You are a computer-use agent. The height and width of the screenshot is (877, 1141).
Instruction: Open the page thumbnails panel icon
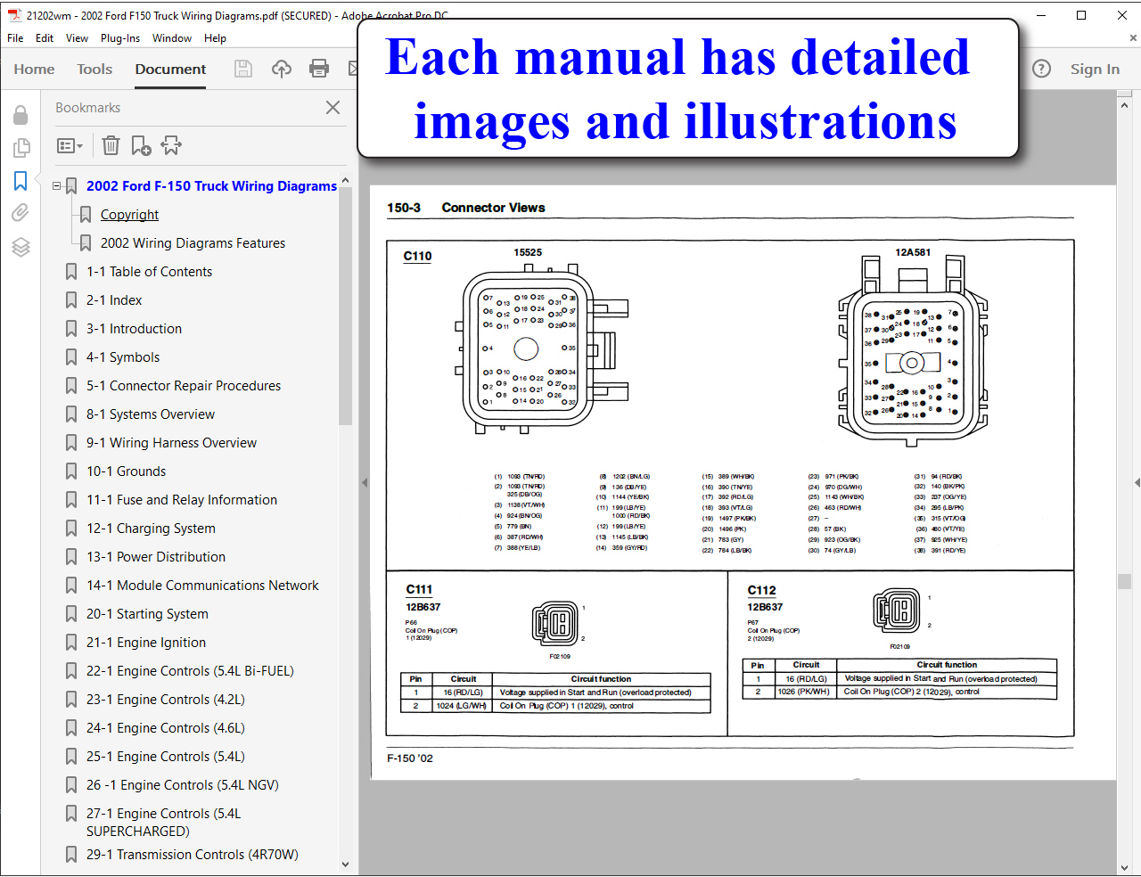point(21,148)
